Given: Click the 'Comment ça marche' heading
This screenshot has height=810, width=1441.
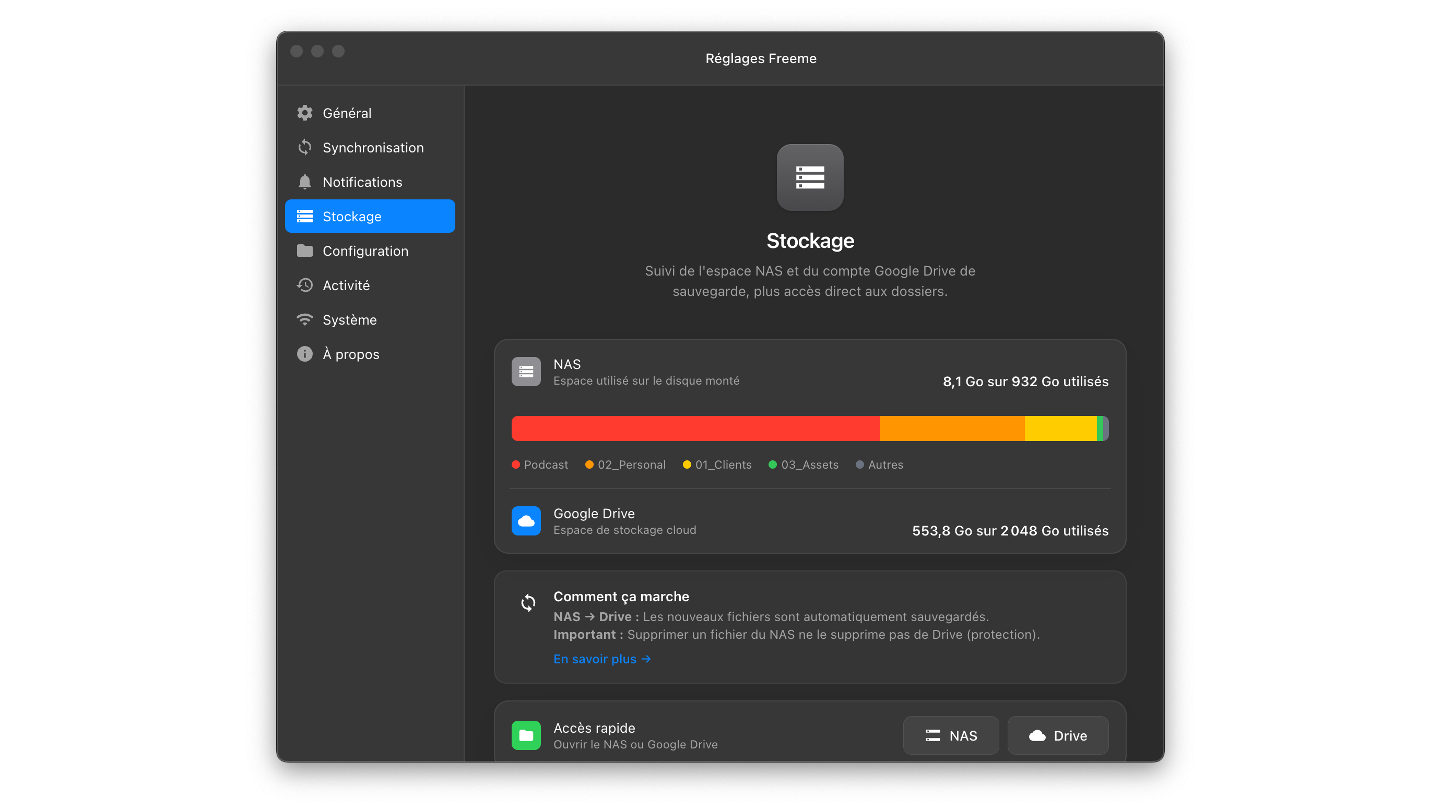Looking at the screenshot, I should [x=621, y=597].
